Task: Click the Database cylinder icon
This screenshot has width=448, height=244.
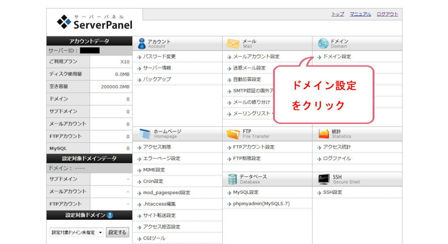Action: click(232, 179)
